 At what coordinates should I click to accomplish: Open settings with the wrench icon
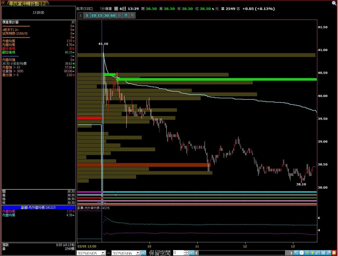pos(328,253)
